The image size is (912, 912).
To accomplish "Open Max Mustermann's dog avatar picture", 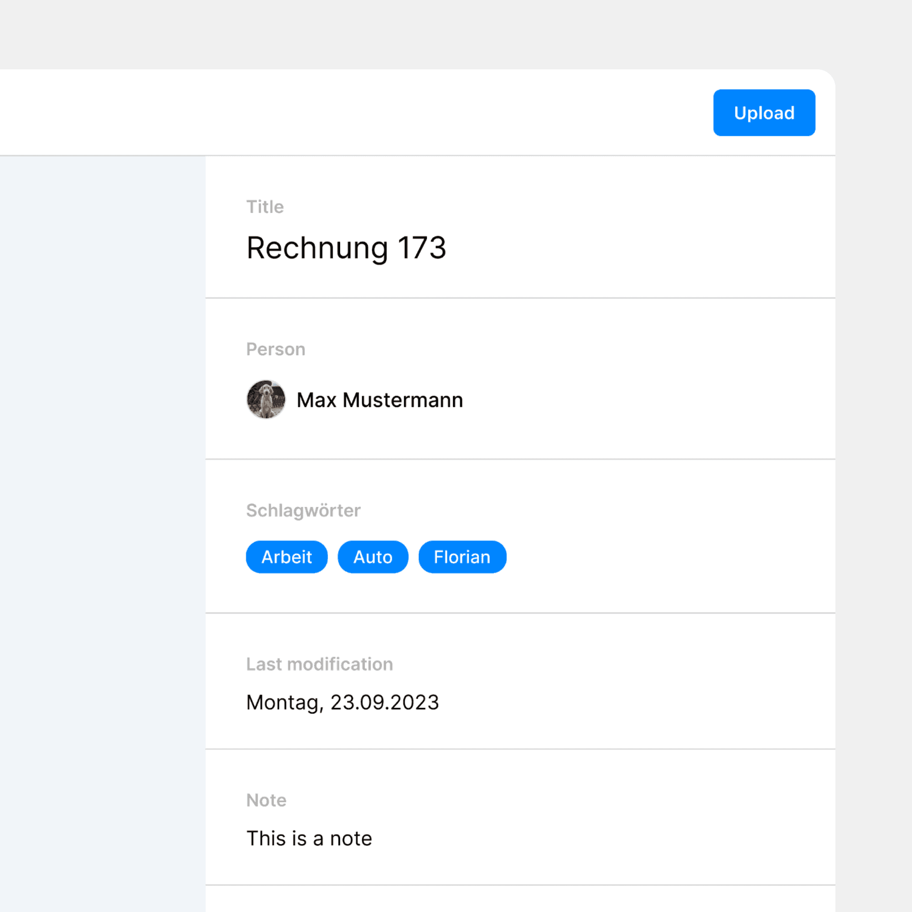I will pyautogui.click(x=266, y=399).
